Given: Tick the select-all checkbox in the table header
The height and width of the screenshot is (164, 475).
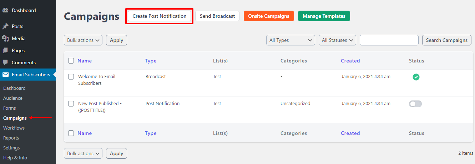Looking at the screenshot, I should pos(71,61).
